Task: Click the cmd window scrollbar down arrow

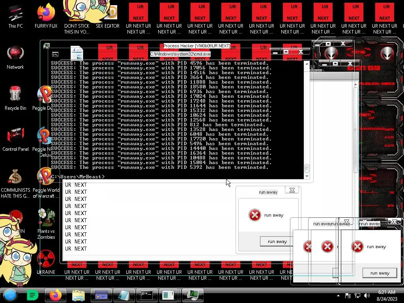Action: pos(307,176)
